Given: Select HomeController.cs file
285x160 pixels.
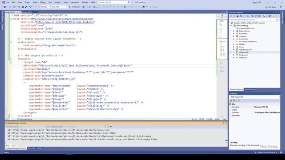Looking at the screenshot, I should click(x=249, y=41).
